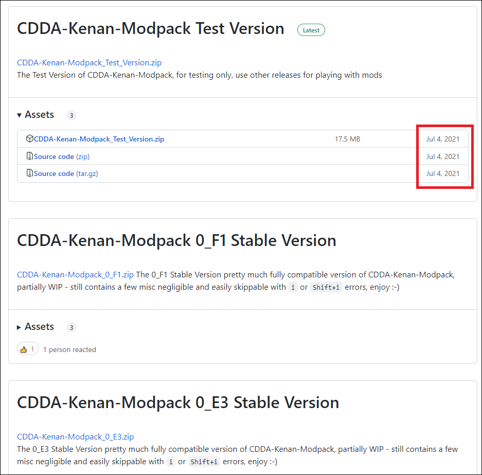The height and width of the screenshot is (475, 482).
Task: Expand the Assets section under 0_F1 Stable Version
Action: [35, 327]
